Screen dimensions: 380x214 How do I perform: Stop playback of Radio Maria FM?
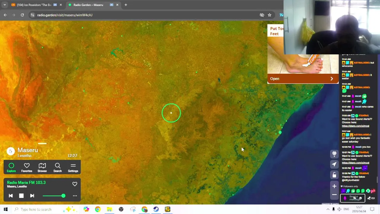pyautogui.click(x=21, y=196)
